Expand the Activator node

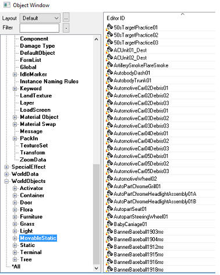click(x=15, y=188)
